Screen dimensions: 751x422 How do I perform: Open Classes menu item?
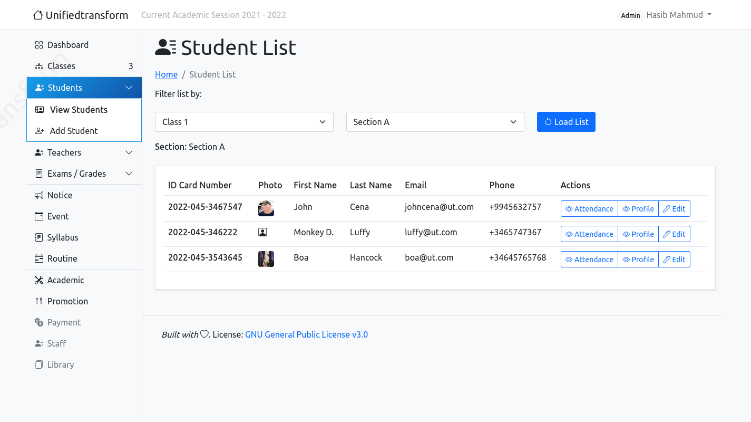84,66
